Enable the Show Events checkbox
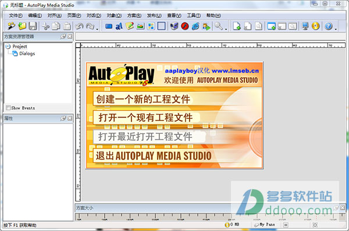Image resolution: width=349 pixels, height=231 pixels. tap(8, 108)
